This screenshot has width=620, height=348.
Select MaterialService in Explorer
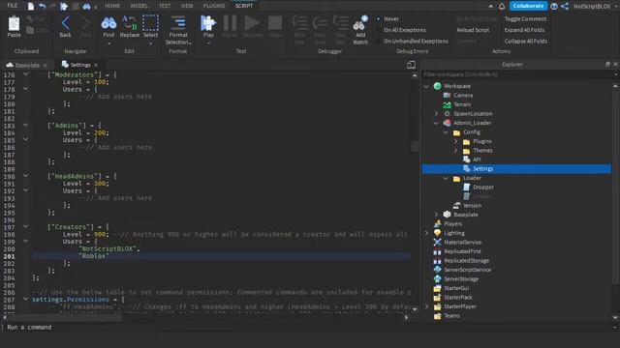coord(463,243)
